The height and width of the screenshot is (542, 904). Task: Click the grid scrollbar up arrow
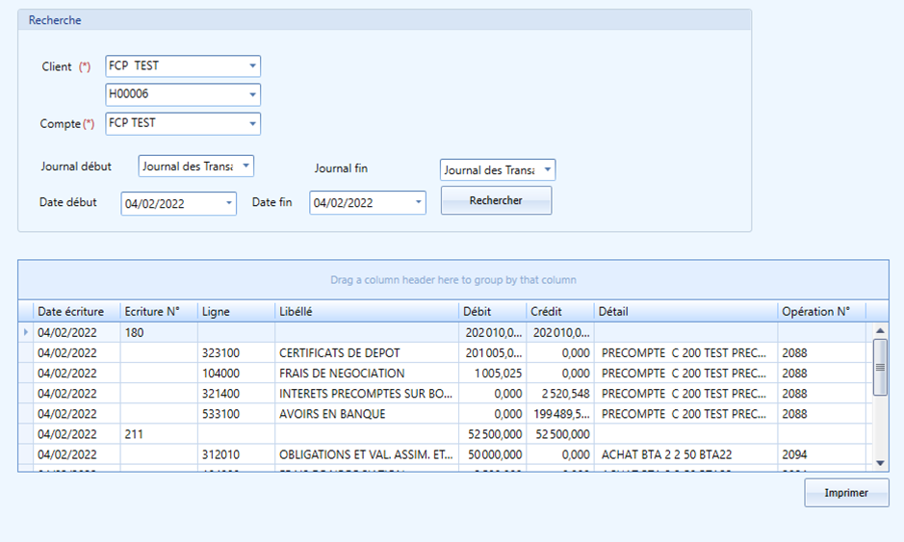coord(880,331)
